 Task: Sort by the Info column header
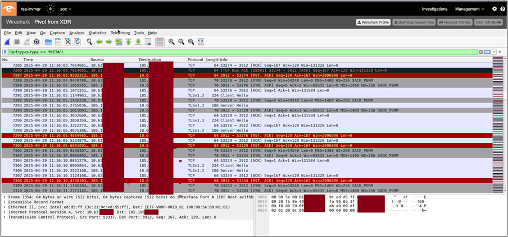pyautogui.click(x=356, y=60)
